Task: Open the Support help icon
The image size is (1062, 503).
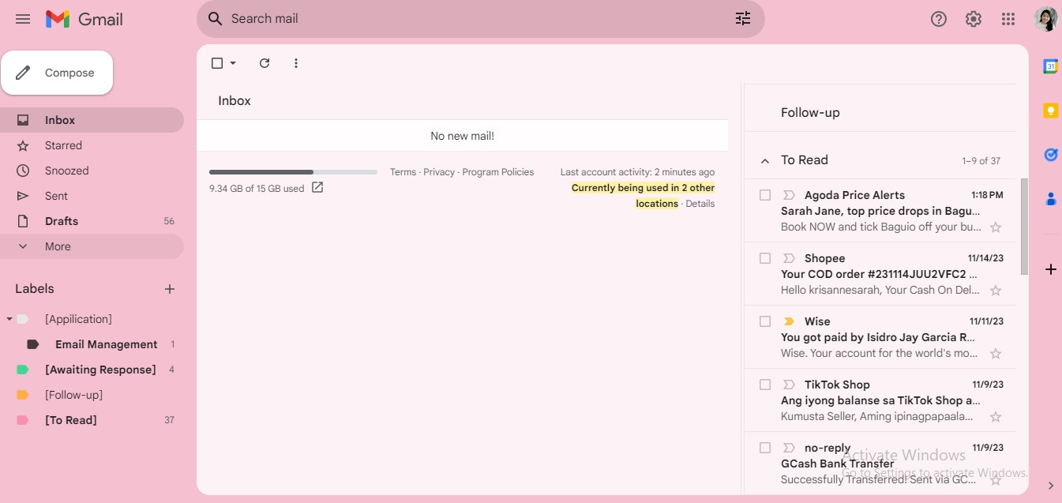Action: coord(939,19)
